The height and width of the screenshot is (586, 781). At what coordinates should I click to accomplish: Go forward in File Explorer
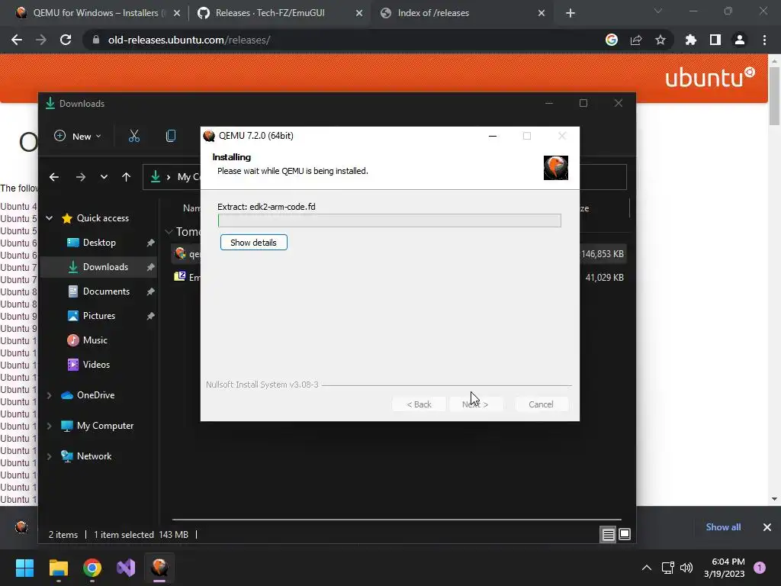click(x=80, y=177)
